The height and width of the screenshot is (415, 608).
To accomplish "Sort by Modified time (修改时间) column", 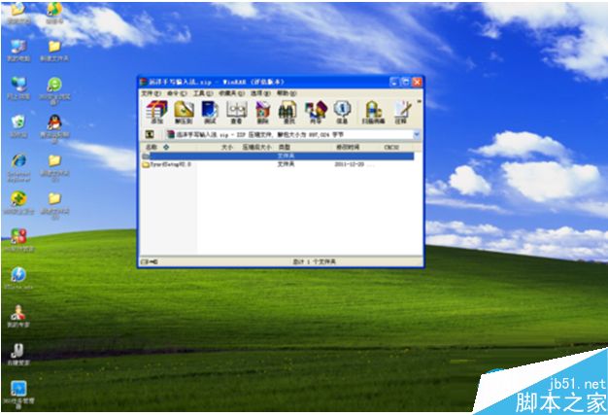I will (x=348, y=147).
